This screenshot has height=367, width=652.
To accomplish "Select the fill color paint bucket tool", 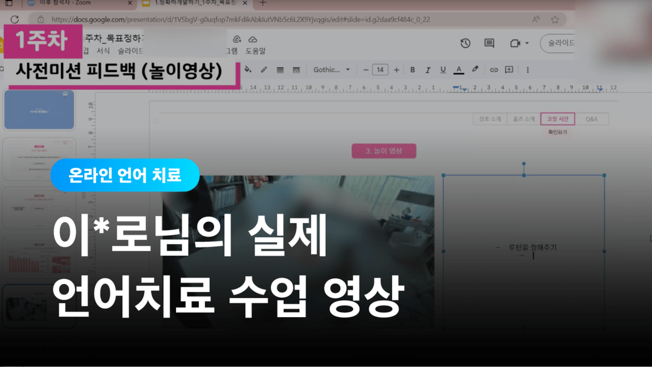I will pyautogui.click(x=248, y=70).
